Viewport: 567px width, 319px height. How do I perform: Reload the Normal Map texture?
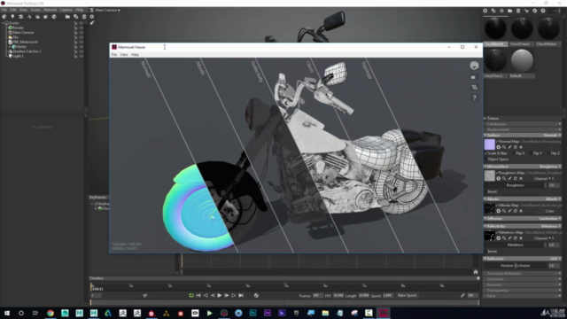point(516,147)
